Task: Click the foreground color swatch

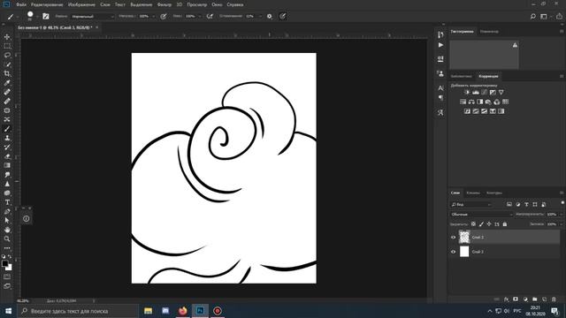Action: click(x=4, y=263)
